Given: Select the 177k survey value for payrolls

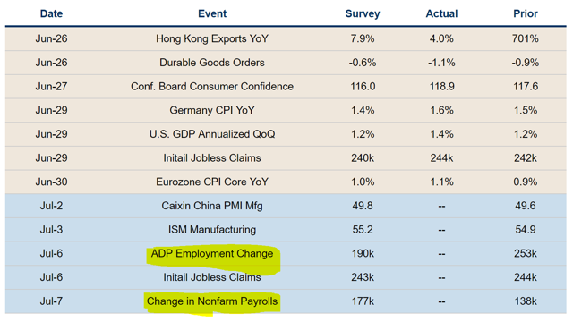Looking at the screenshot, I should 363,301.
